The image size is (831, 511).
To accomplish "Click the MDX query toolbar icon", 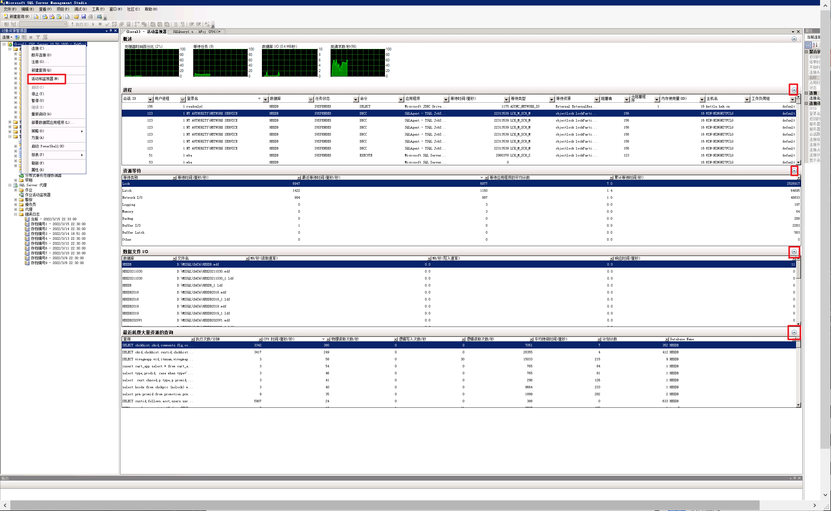I will (44, 17).
